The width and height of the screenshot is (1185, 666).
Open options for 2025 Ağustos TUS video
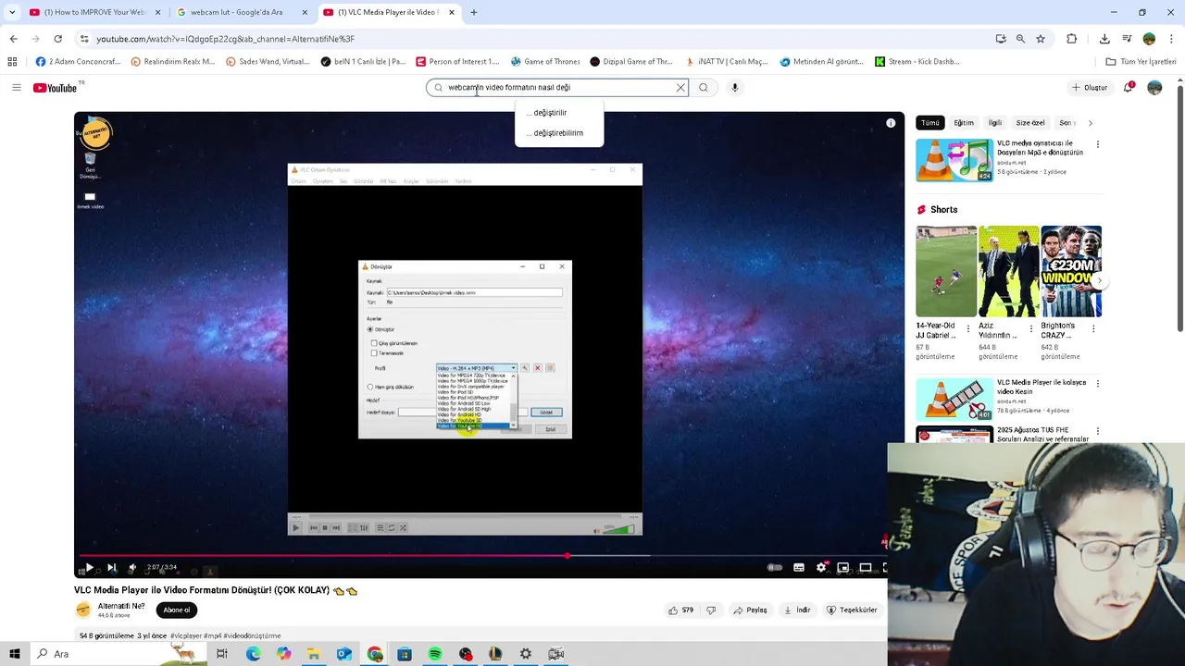1098,431
